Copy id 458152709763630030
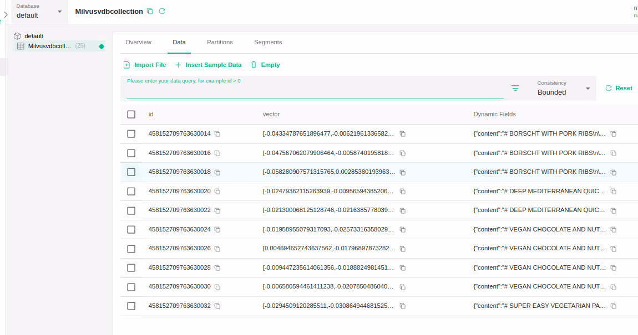Viewport: 638px width, 335px height. pyautogui.click(x=217, y=287)
